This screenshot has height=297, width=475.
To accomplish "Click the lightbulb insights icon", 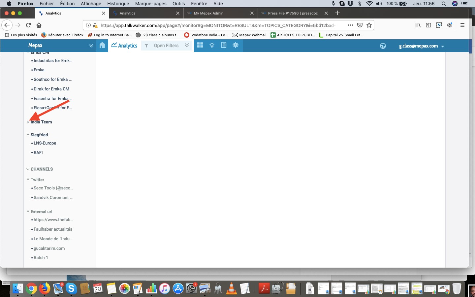I will tap(212, 45).
